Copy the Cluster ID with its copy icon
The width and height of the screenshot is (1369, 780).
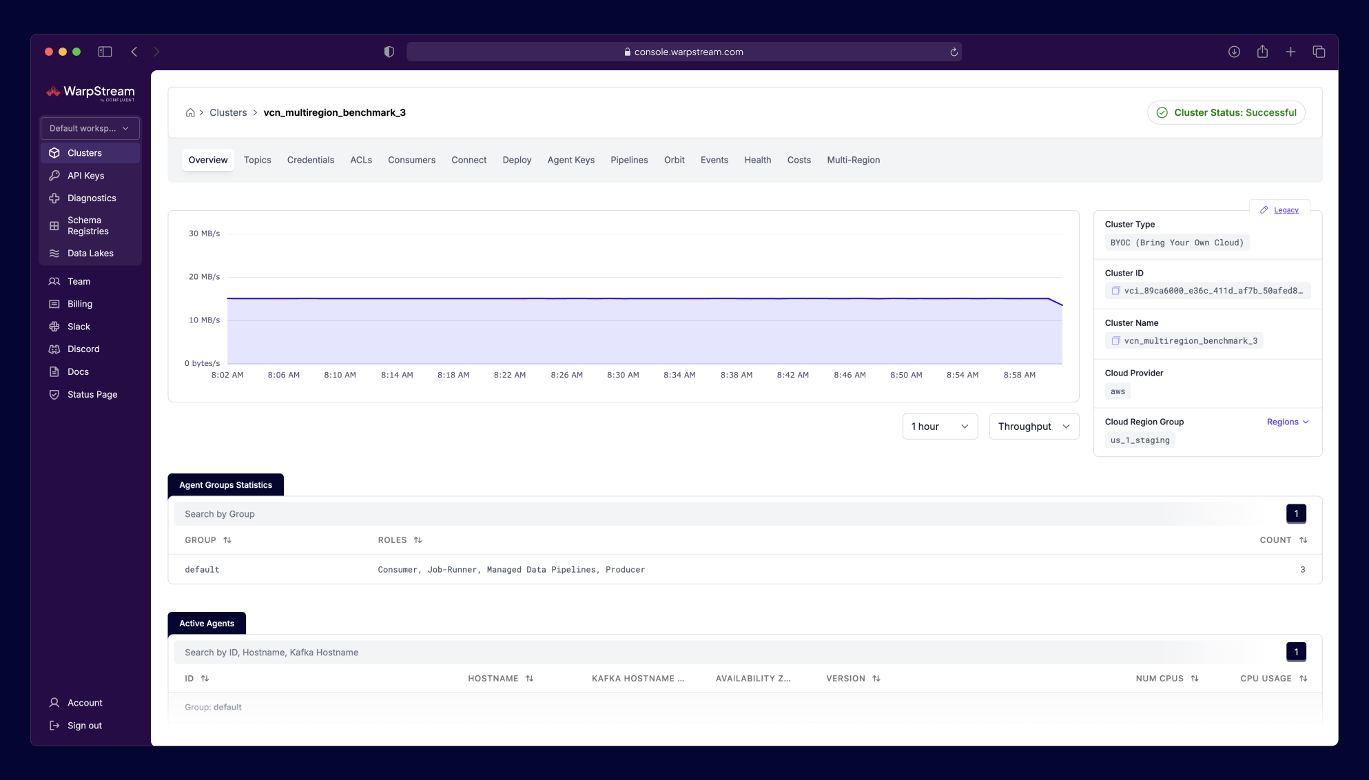point(1115,291)
